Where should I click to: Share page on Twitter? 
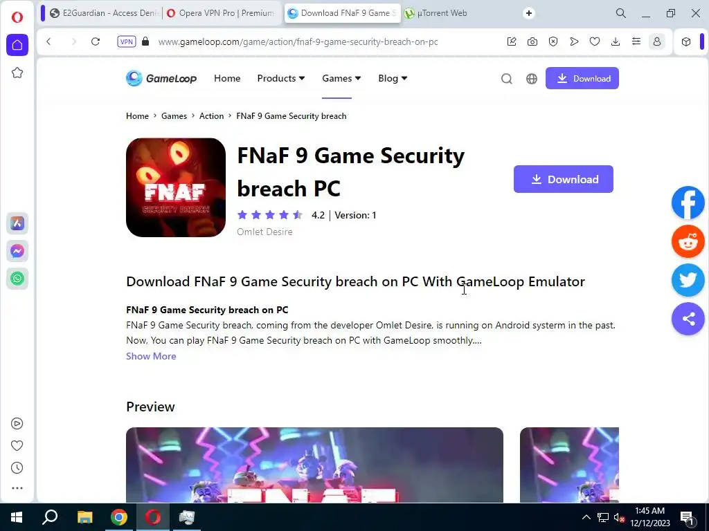click(688, 281)
